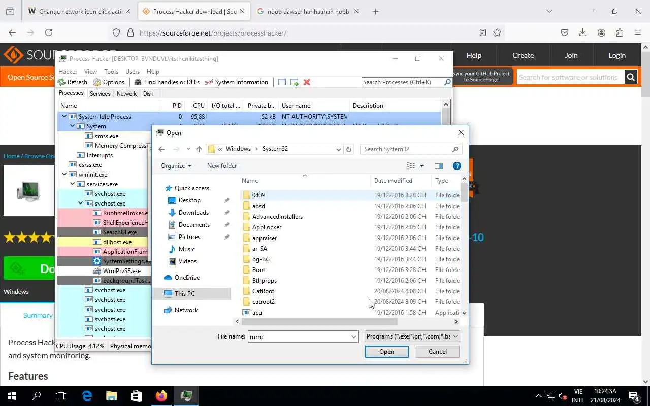Click magnifier icon in Search Processes box
The image size is (650, 406).
(x=447, y=82)
